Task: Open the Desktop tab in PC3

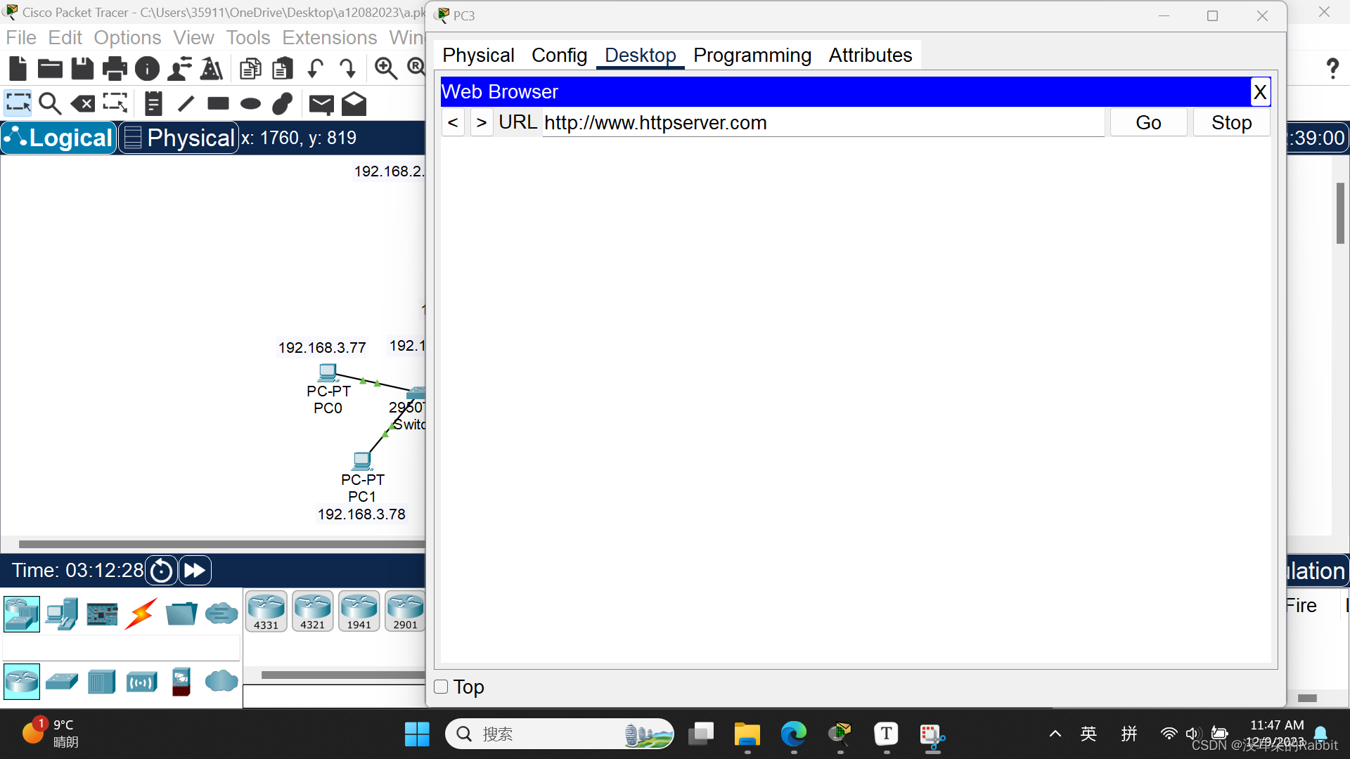Action: 641,55
